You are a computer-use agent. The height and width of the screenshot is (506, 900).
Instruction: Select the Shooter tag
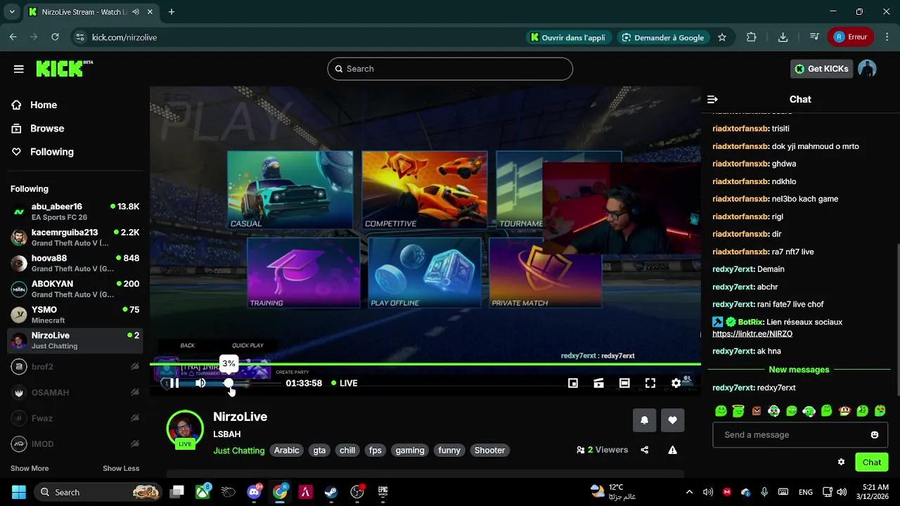(489, 450)
